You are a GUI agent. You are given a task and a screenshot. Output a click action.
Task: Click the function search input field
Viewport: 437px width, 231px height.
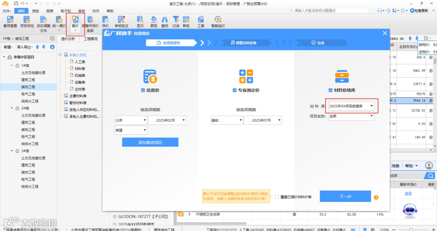click(x=329, y=11)
